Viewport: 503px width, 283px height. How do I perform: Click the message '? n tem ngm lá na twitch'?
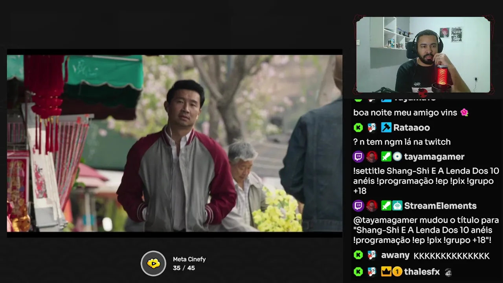click(402, 142)
